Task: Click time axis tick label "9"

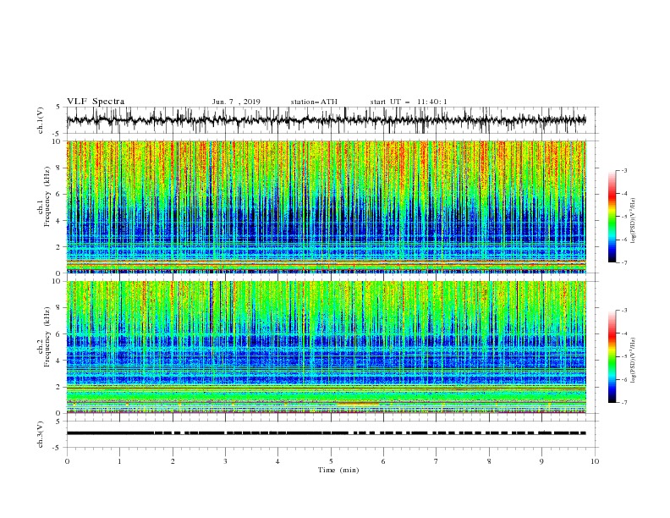Action: point(541,461)
